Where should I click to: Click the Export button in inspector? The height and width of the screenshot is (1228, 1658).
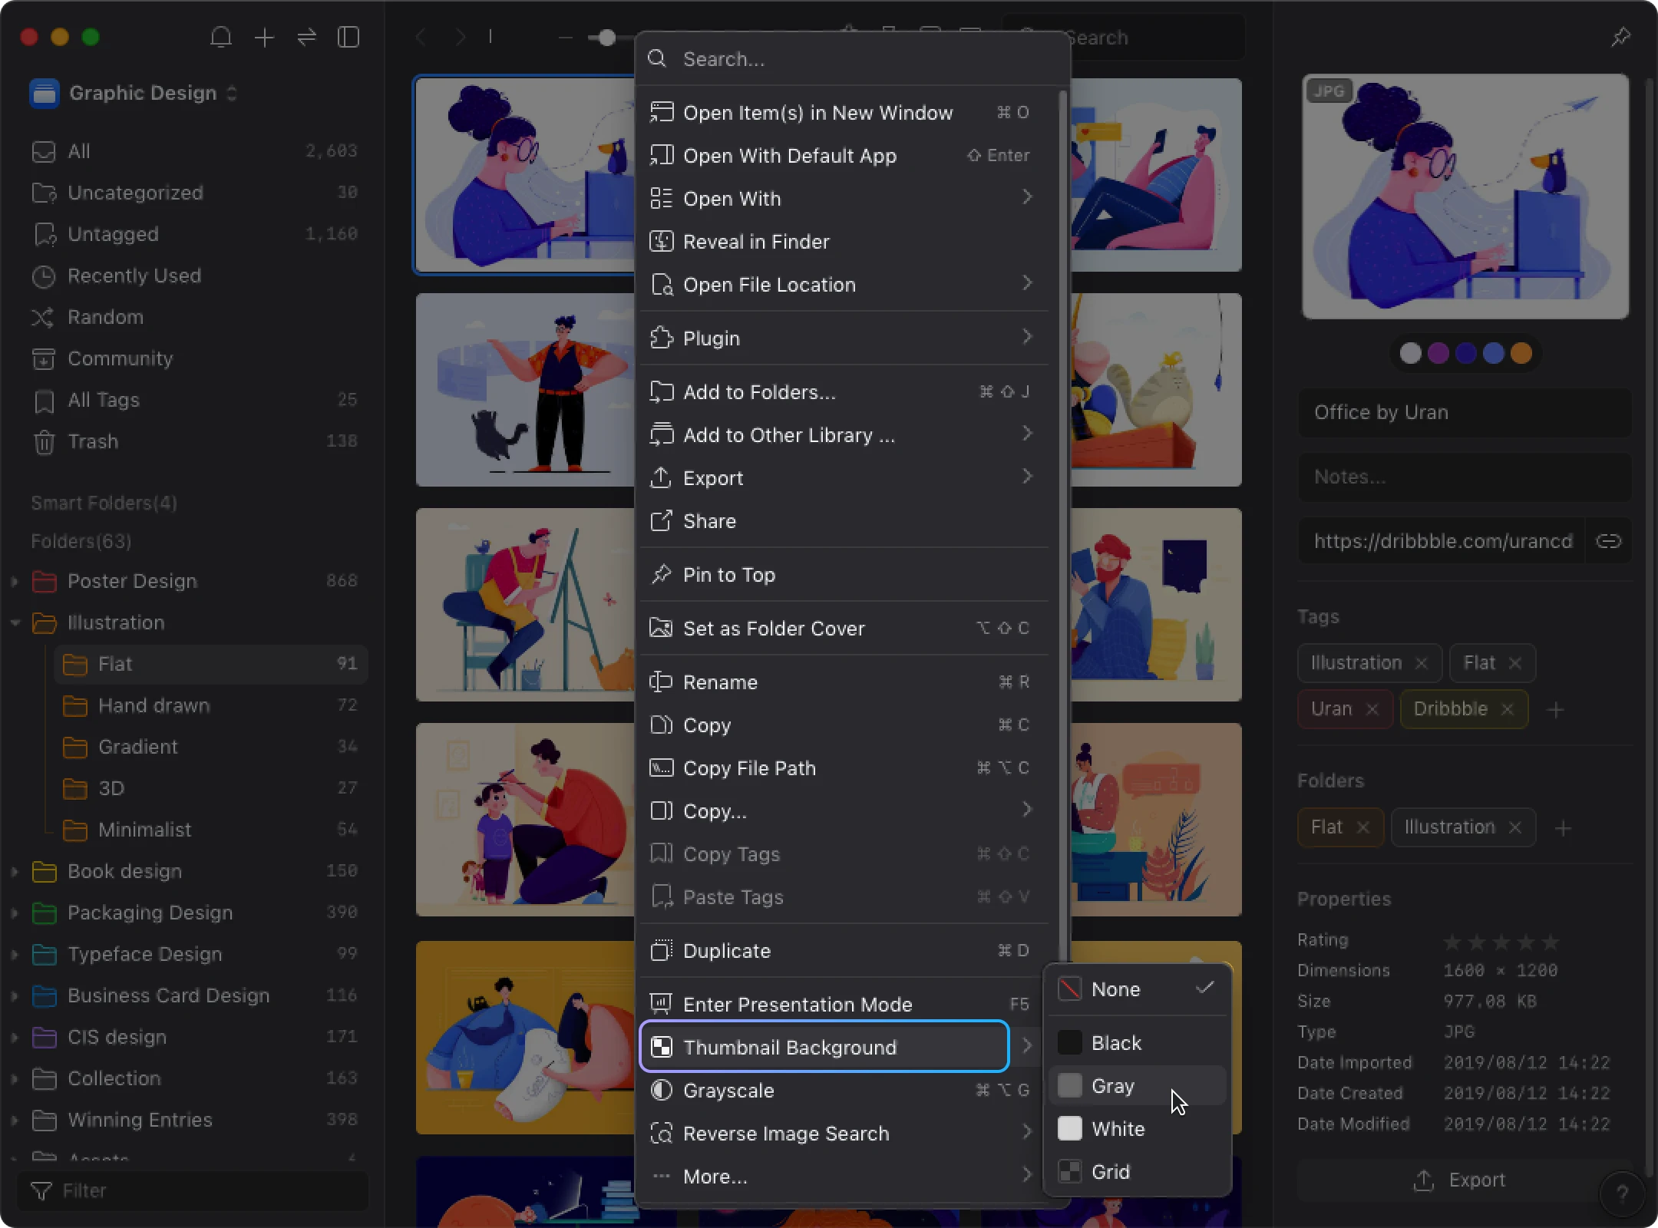click(1459, 1180)
